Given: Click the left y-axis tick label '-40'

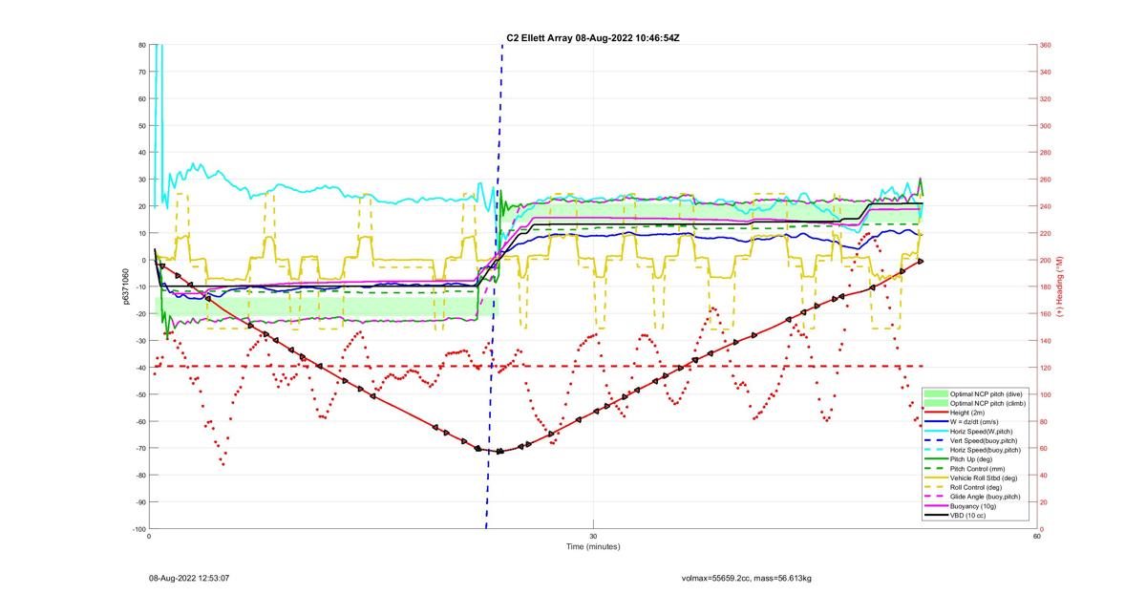Looking at the screenshot, I should pos(140,368).
